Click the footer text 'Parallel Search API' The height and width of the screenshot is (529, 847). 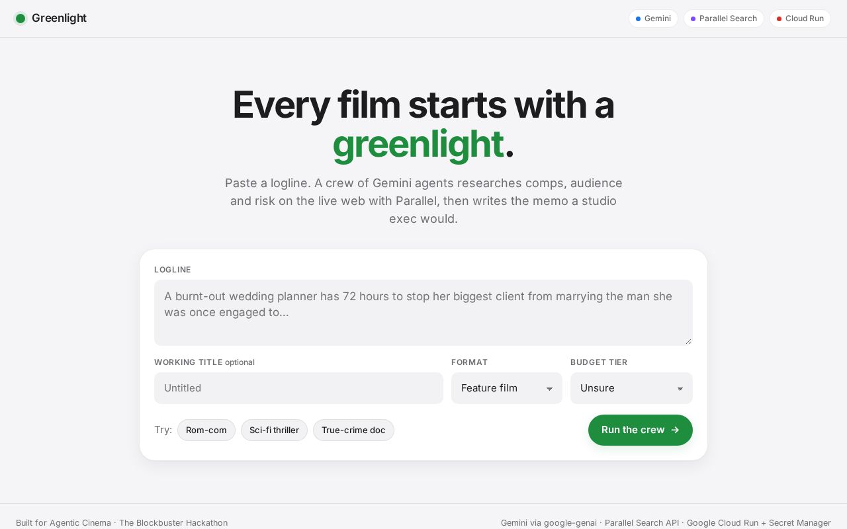click(642, 522)
